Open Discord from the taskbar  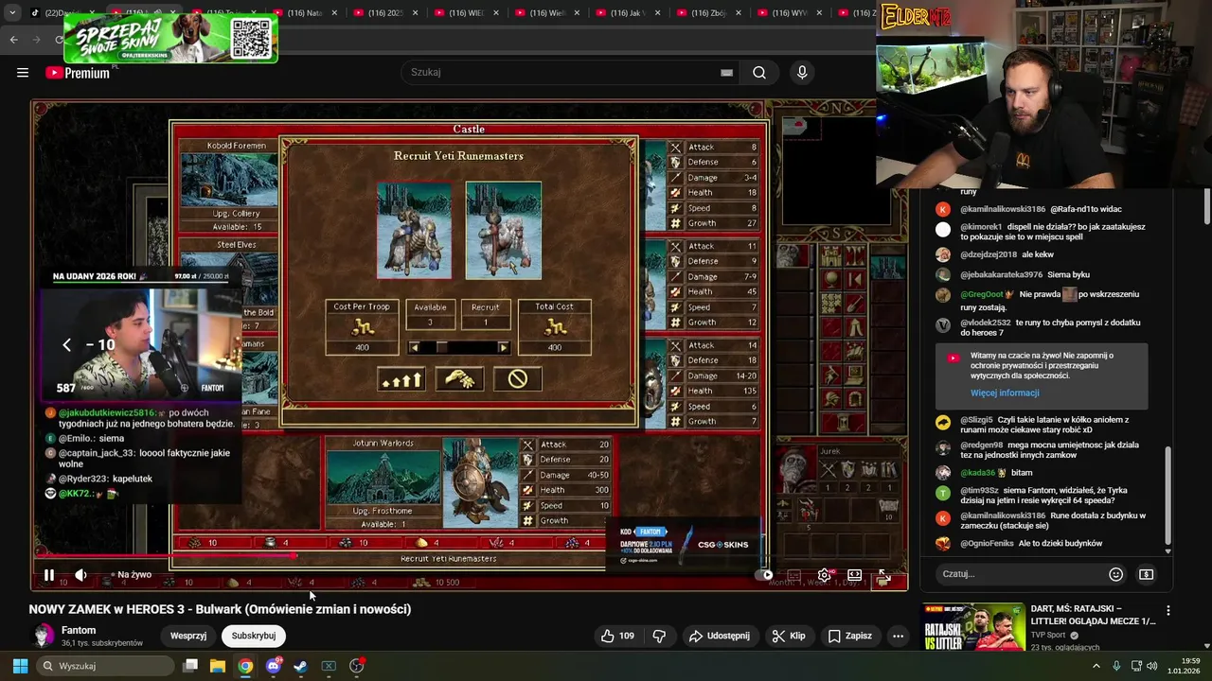(274, 666)
